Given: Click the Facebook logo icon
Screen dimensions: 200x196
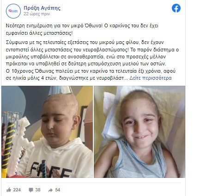Looking at the screenshot, I should point(176,8).
